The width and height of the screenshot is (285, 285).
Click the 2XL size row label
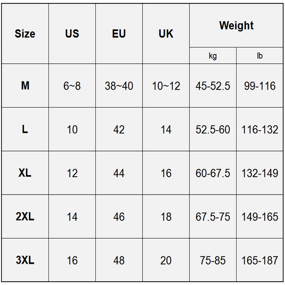(25, 217)
